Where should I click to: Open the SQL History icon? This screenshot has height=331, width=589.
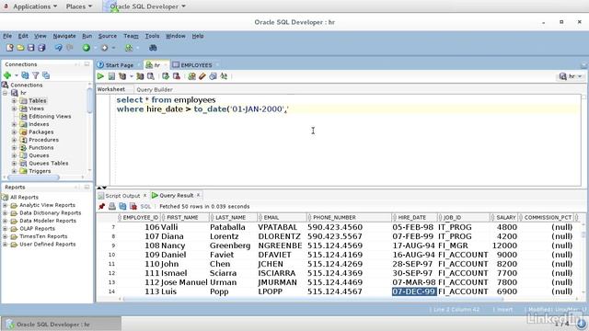213,76
